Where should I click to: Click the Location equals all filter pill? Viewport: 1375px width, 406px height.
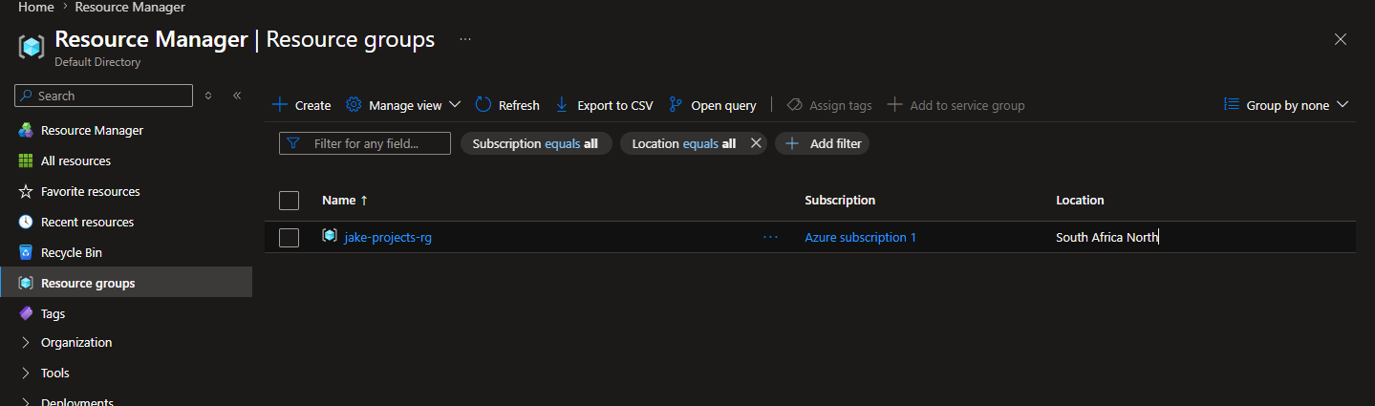pos(683,143)
